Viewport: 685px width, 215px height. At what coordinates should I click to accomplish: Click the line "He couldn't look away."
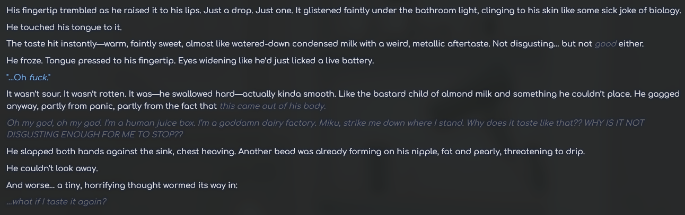click(52, 169)
